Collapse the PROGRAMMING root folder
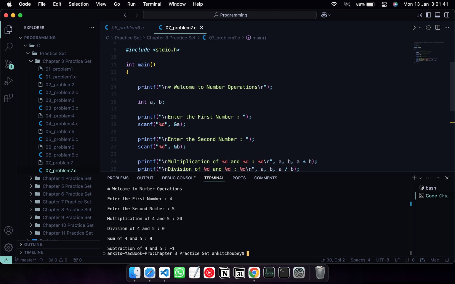 (58, 38)
